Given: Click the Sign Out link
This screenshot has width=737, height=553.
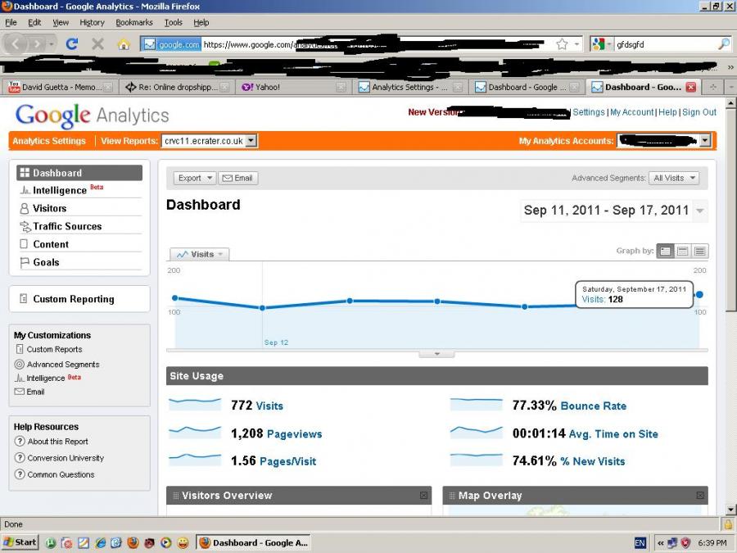Looking at the screenshot, I should pyautogui.click(x=699, y=112).
